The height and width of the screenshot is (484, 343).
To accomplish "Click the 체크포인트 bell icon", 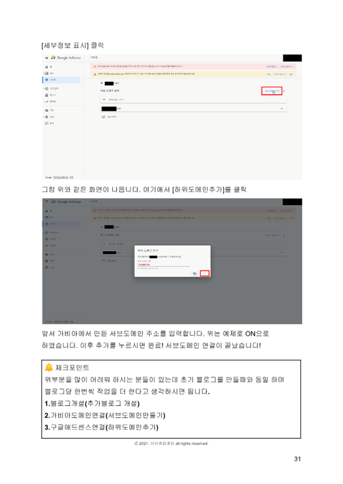I will pos(49,367).
